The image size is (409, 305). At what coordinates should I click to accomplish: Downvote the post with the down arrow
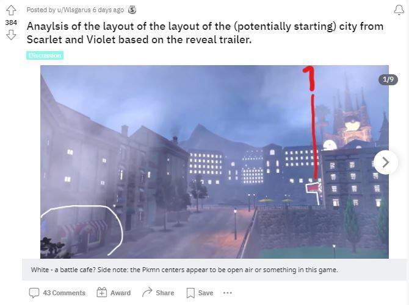11,35
